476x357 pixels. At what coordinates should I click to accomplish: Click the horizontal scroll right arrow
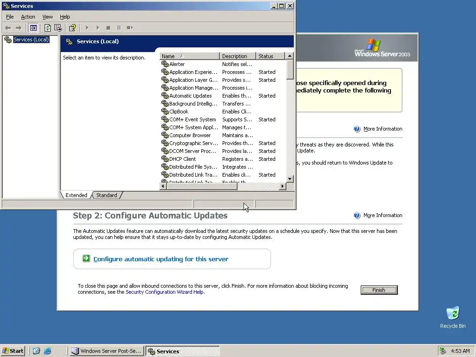pos(282,186)
